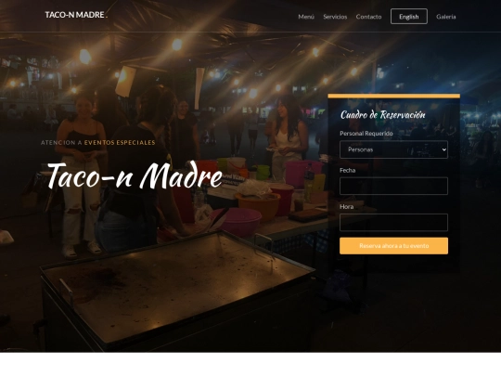Screen dimensions: 501x376
Task: Click the small dot beside the site logo
Action: point(107,18)
